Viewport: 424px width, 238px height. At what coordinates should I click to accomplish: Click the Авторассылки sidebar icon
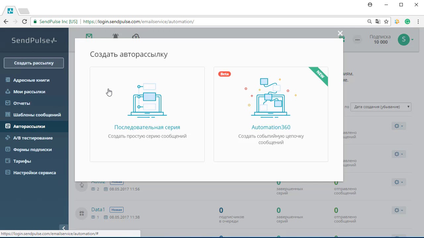pyautogui.click(x=8, y=126)
